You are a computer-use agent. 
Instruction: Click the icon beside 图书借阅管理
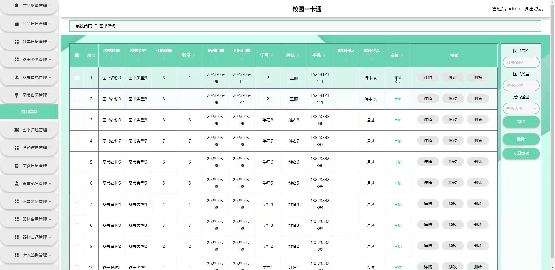17,95
